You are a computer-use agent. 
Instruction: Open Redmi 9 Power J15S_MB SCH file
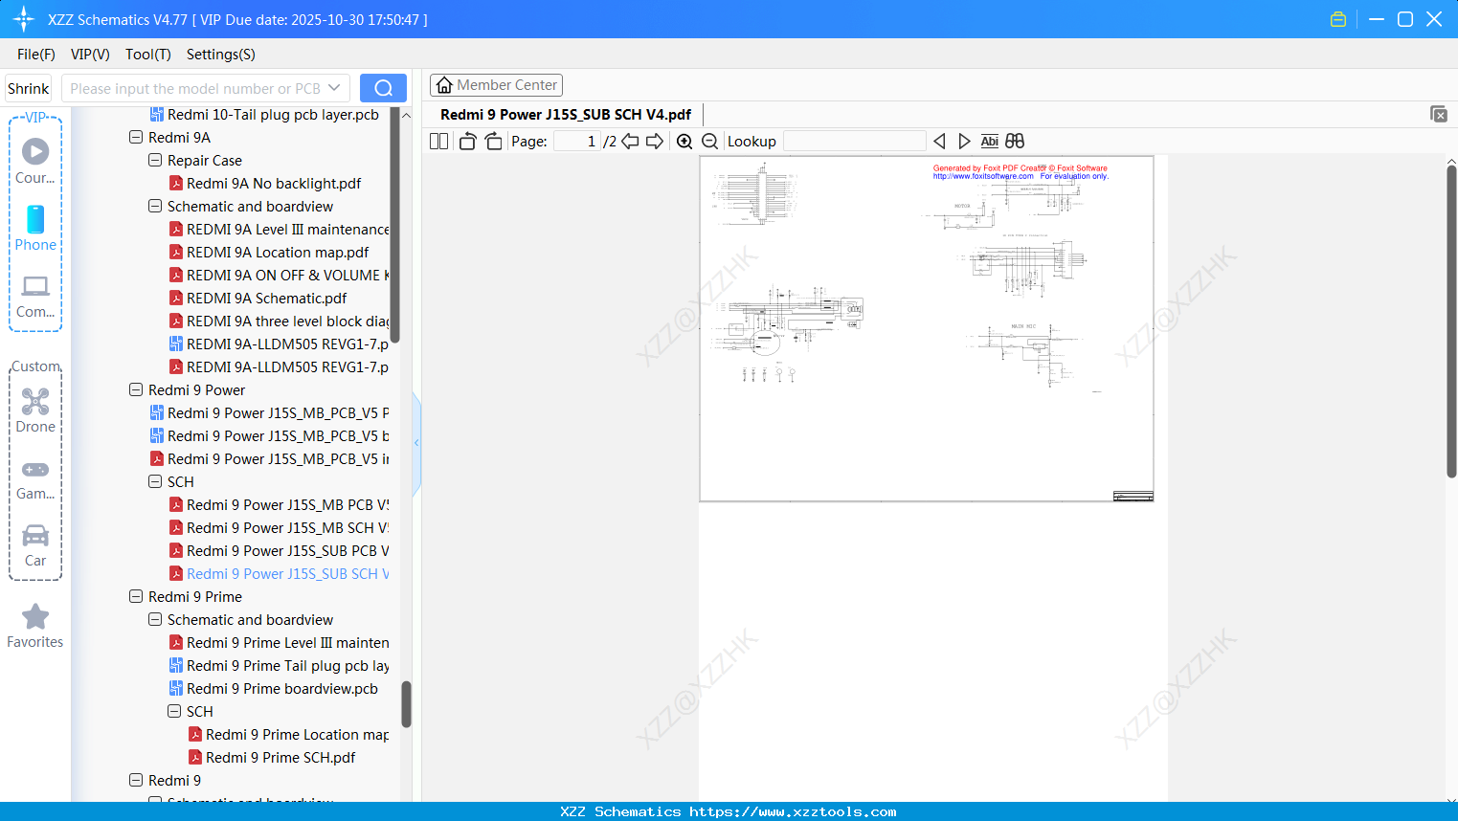[279, 527]
